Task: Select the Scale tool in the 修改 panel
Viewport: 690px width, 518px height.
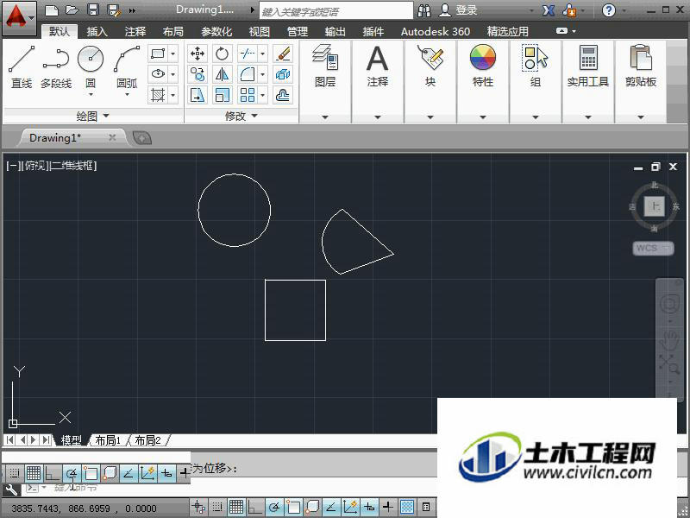Action: pyautogui.click(x=223, y=95)
